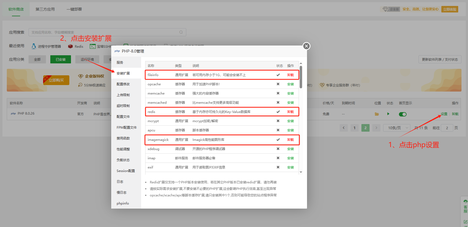Open 配置修改 in PHP sidebar

click(123, 84)
